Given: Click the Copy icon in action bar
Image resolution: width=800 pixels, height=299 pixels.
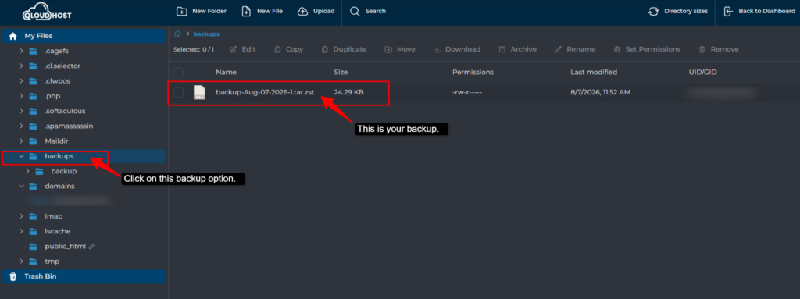Looking at the screenshot, I should click(277, 49).
